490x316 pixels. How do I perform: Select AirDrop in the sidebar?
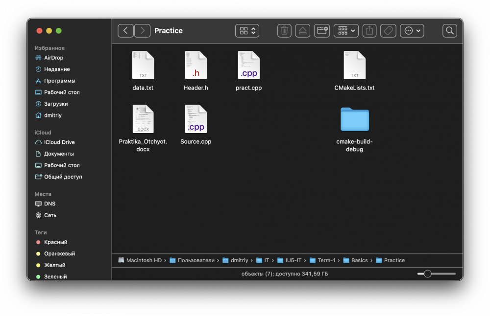(53, 58)
